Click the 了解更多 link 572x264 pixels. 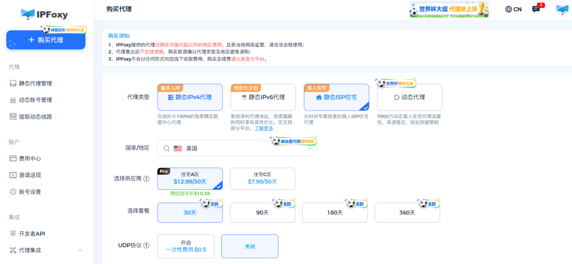coord(264,128)
